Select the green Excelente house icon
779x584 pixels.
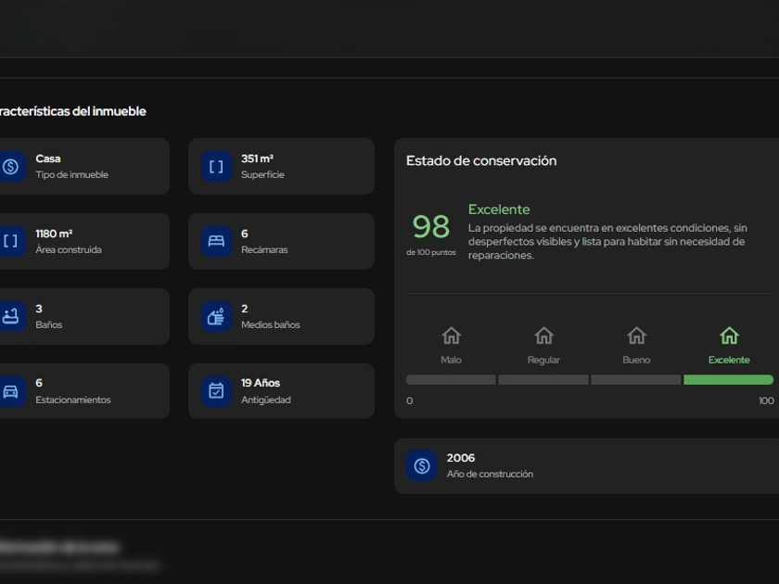[729, 336]
